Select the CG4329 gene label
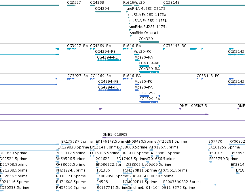 146,39
